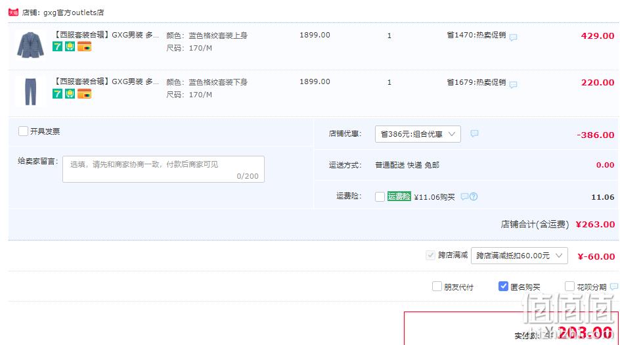Image resolution: width=620 pixels, height=345 pixels.
Task: Tick the 花呗分期 checkbox
Action: [569, 286]
